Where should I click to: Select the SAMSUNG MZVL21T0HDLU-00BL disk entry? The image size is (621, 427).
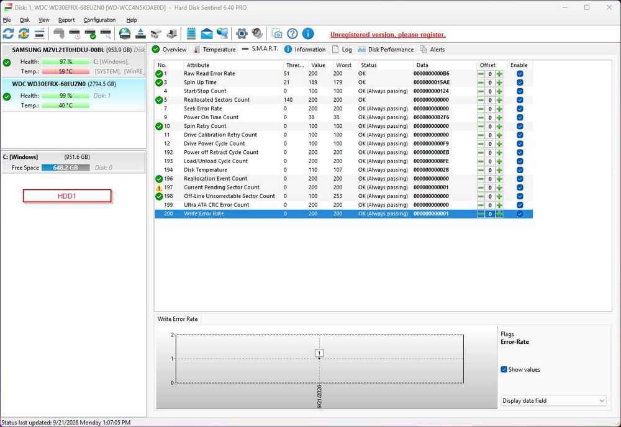click(73, 61)
